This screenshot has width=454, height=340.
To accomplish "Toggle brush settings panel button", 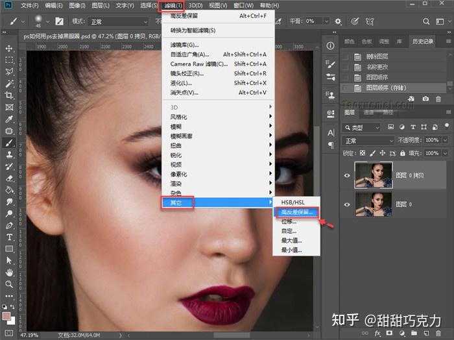I will [60, 21].
